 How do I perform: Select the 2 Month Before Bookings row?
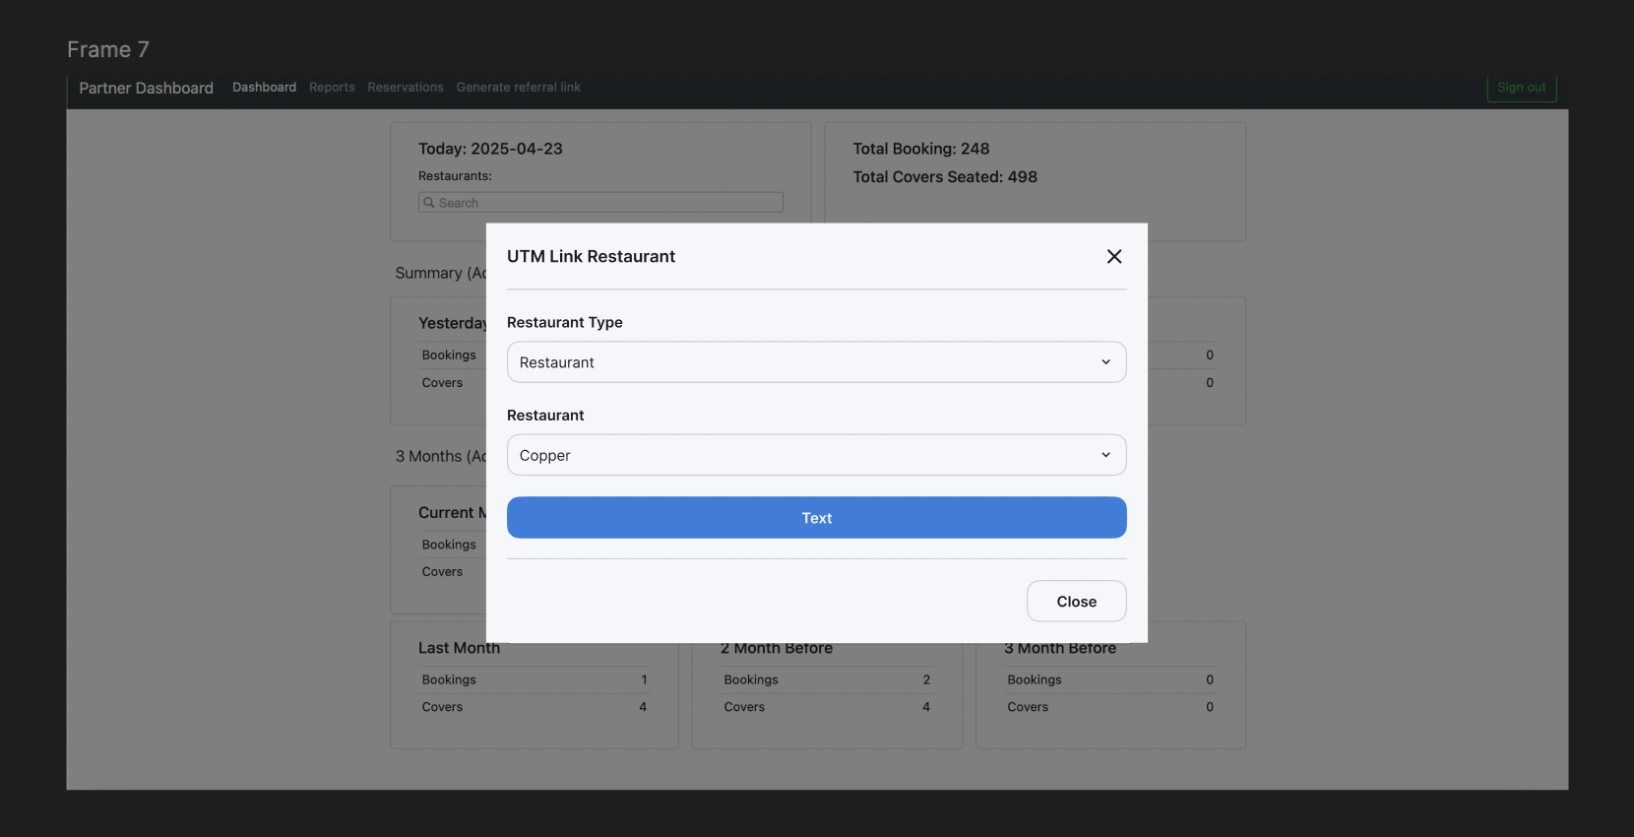coord(826,679)
